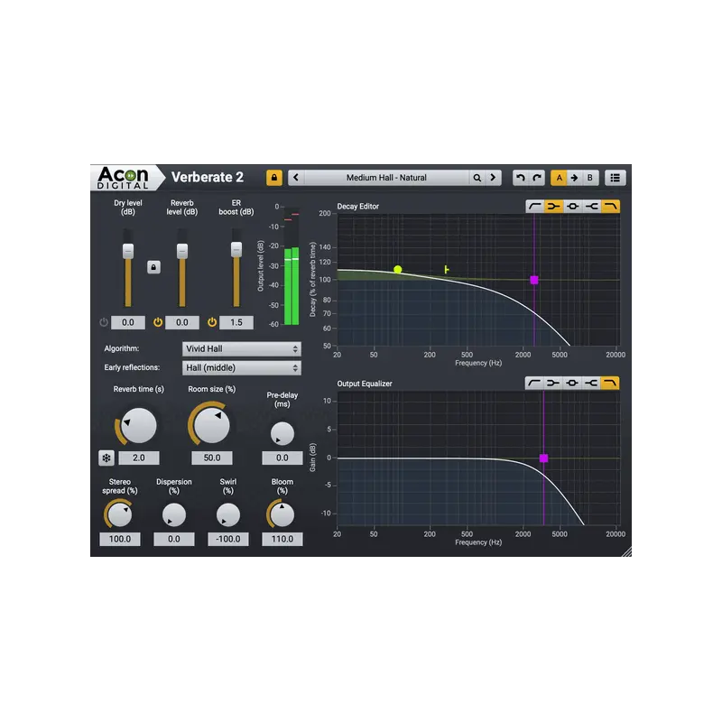Click the Stereo spread value field 100.0

click(120, 539)
